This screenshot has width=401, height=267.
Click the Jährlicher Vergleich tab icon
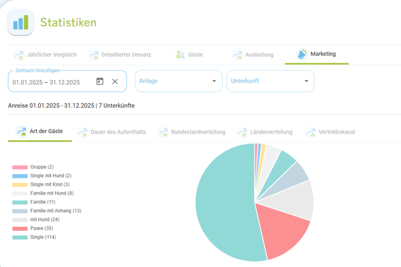[19, 54]
